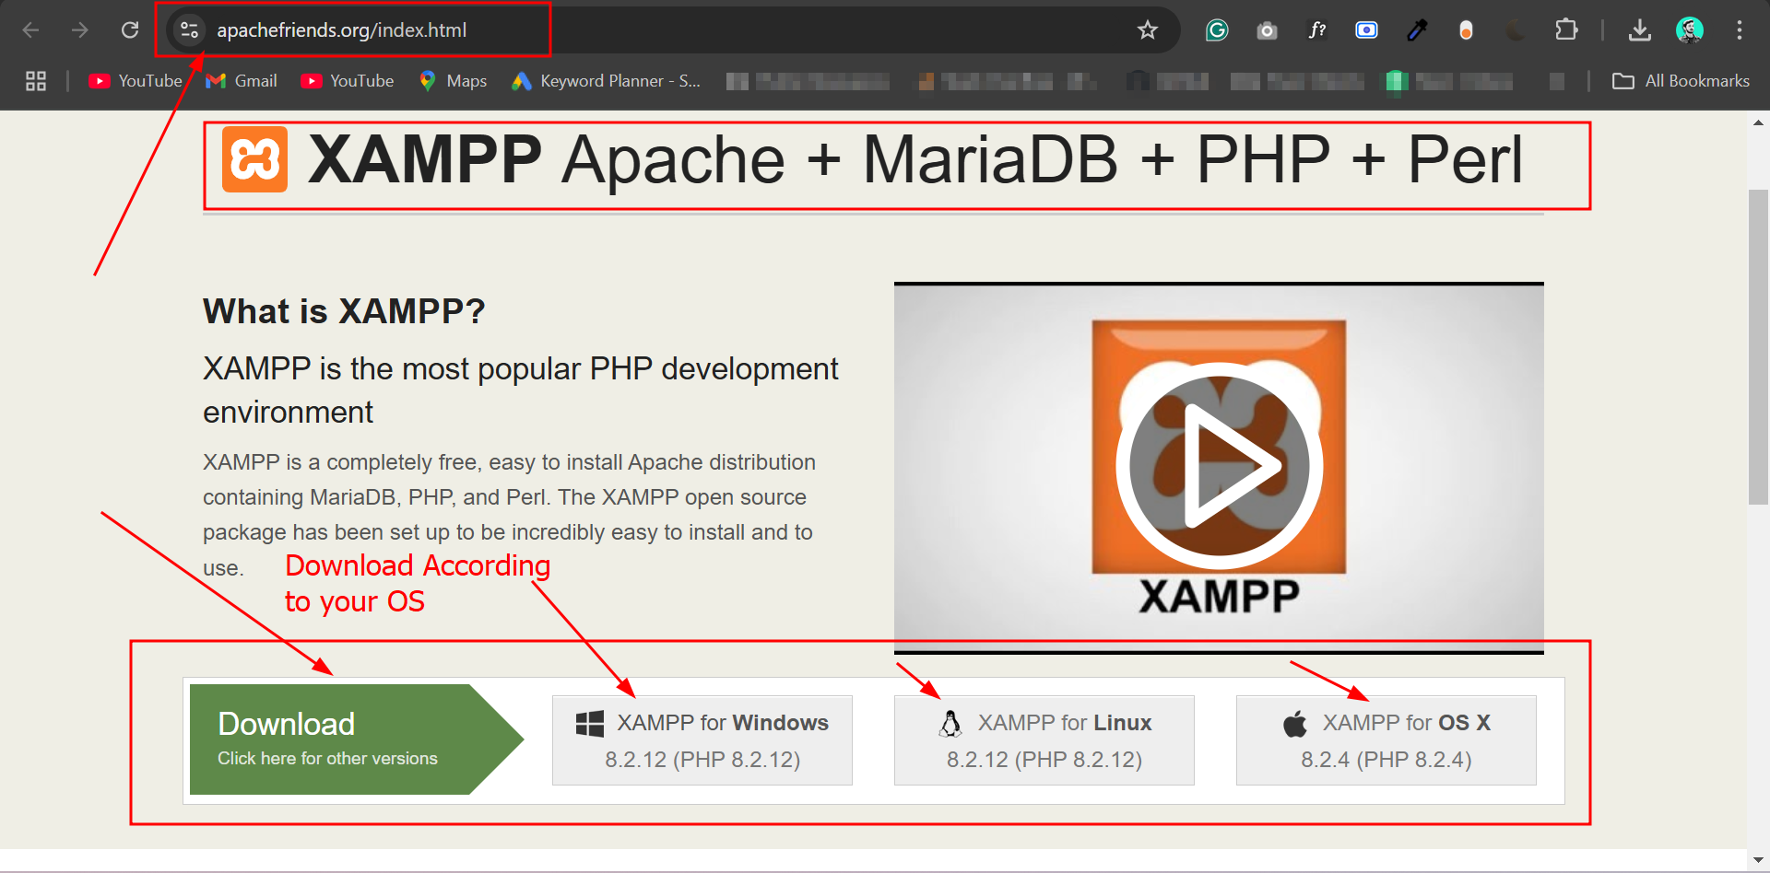Screen dimensions: 1770x873
Task: Select XAMPP for Windows 8.2.12 download
Action: 702,739
